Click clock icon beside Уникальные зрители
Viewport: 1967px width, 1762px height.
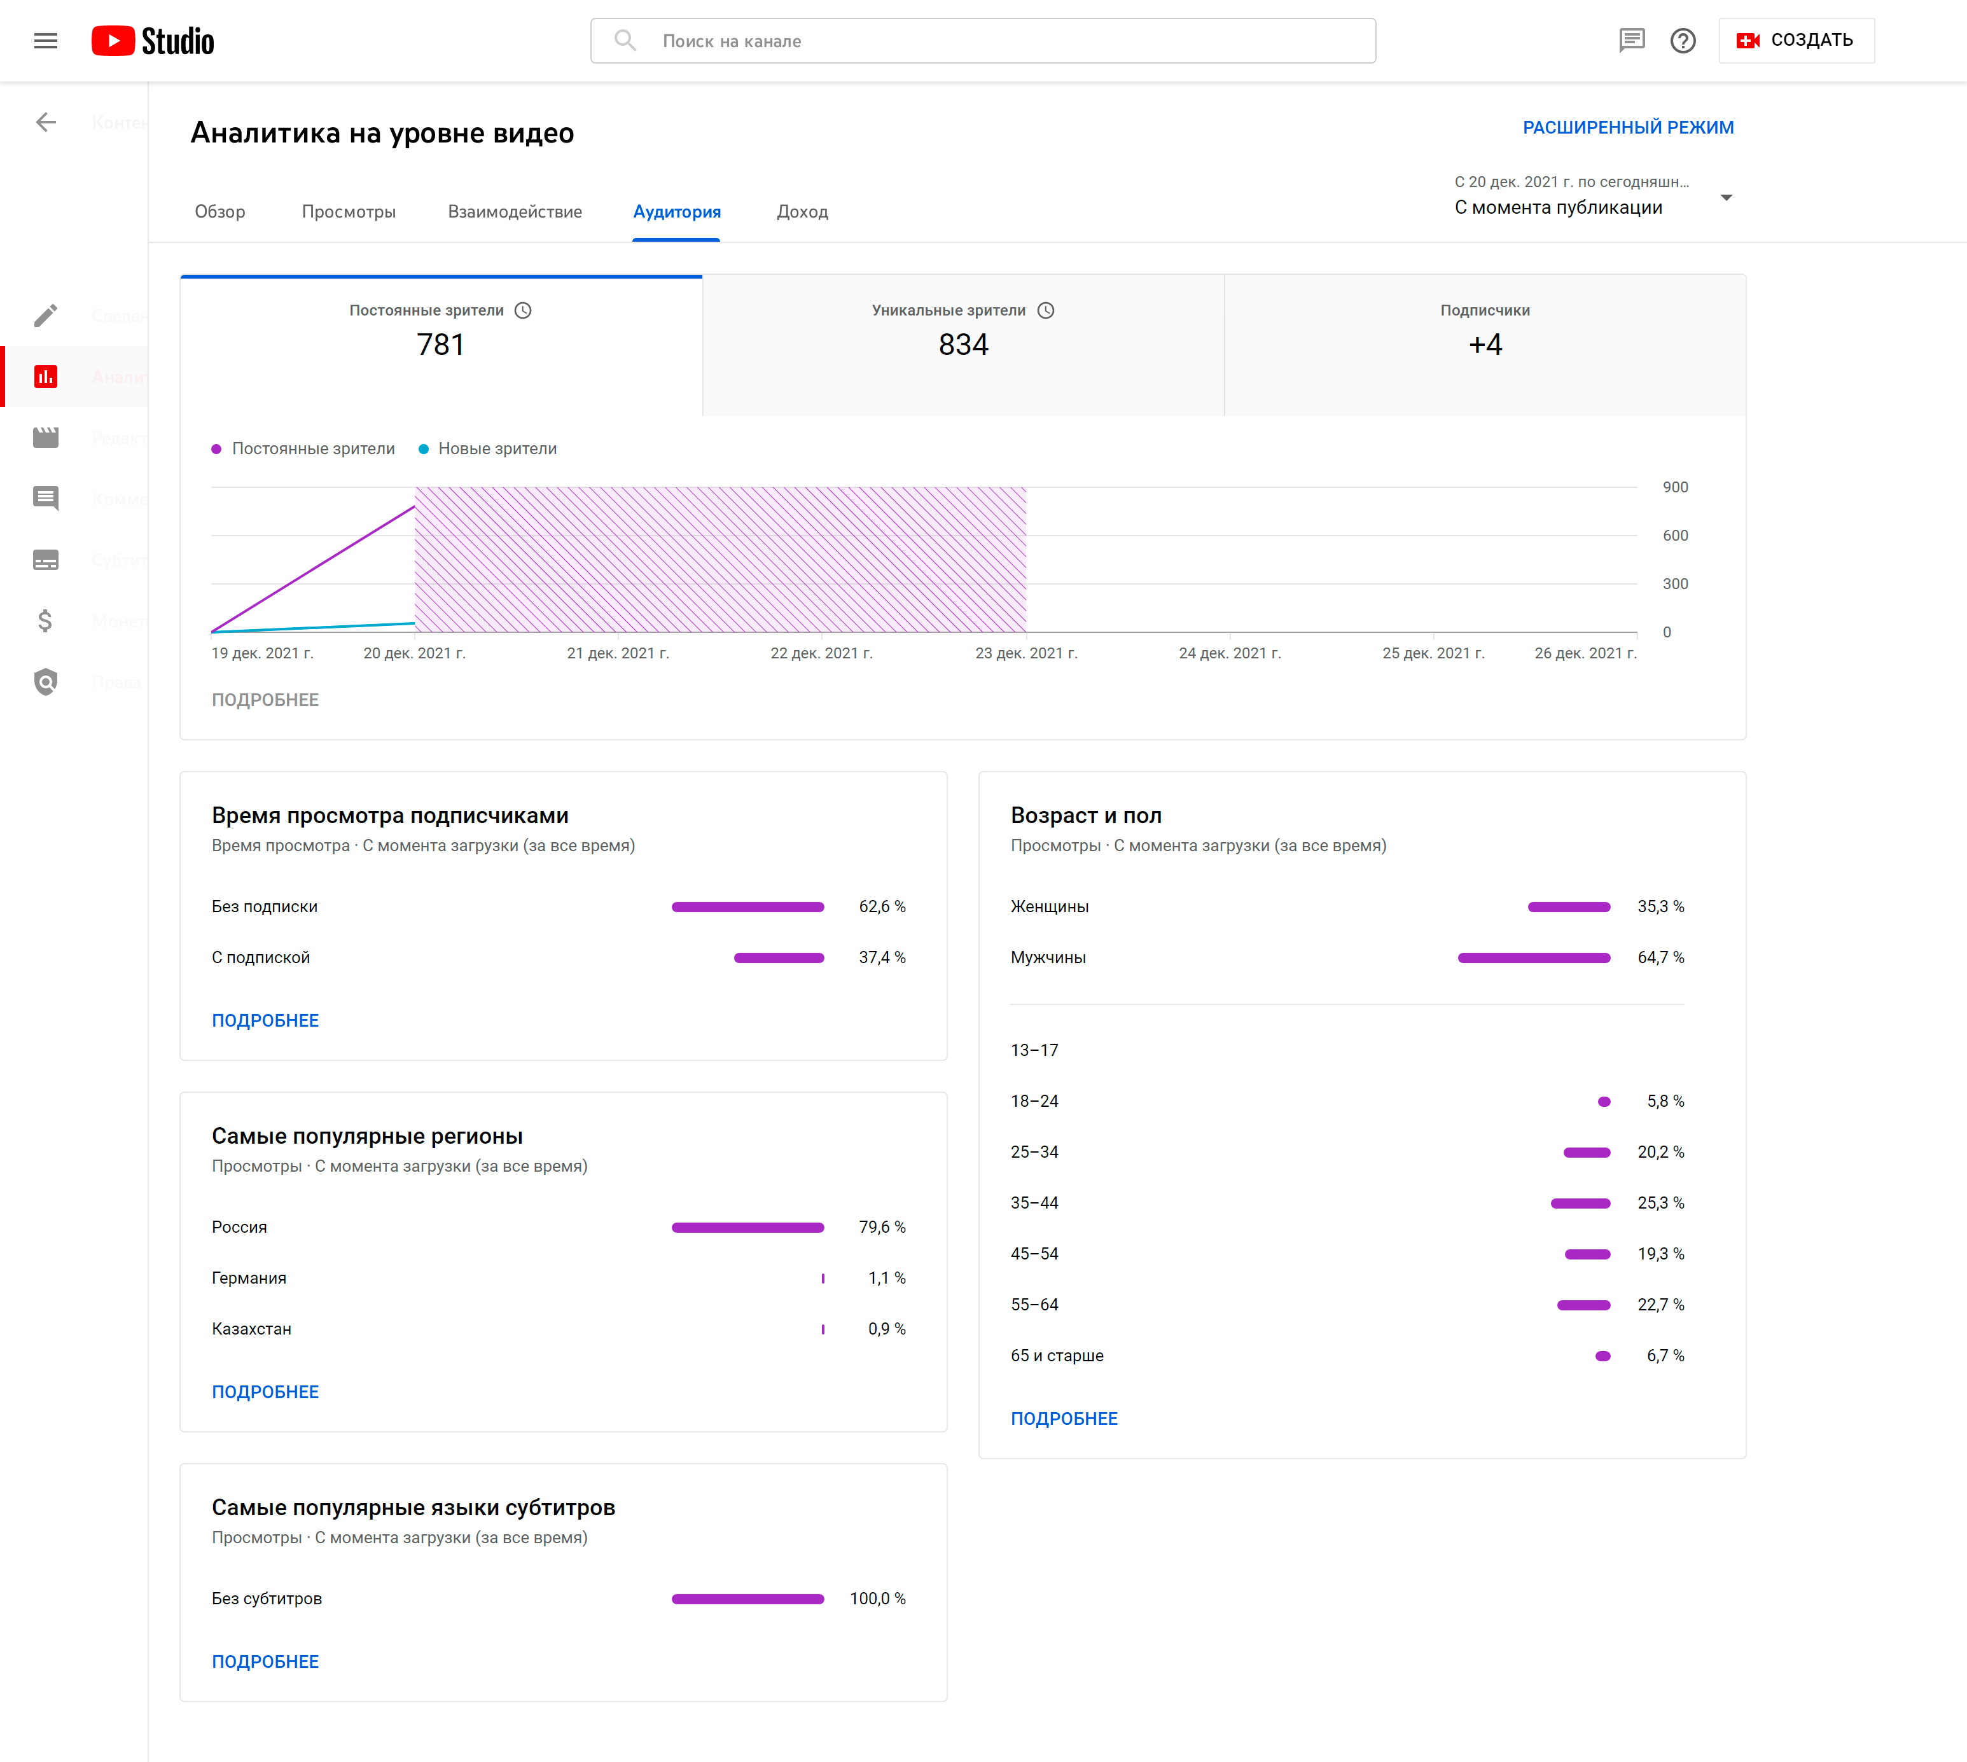[1045, 311]
